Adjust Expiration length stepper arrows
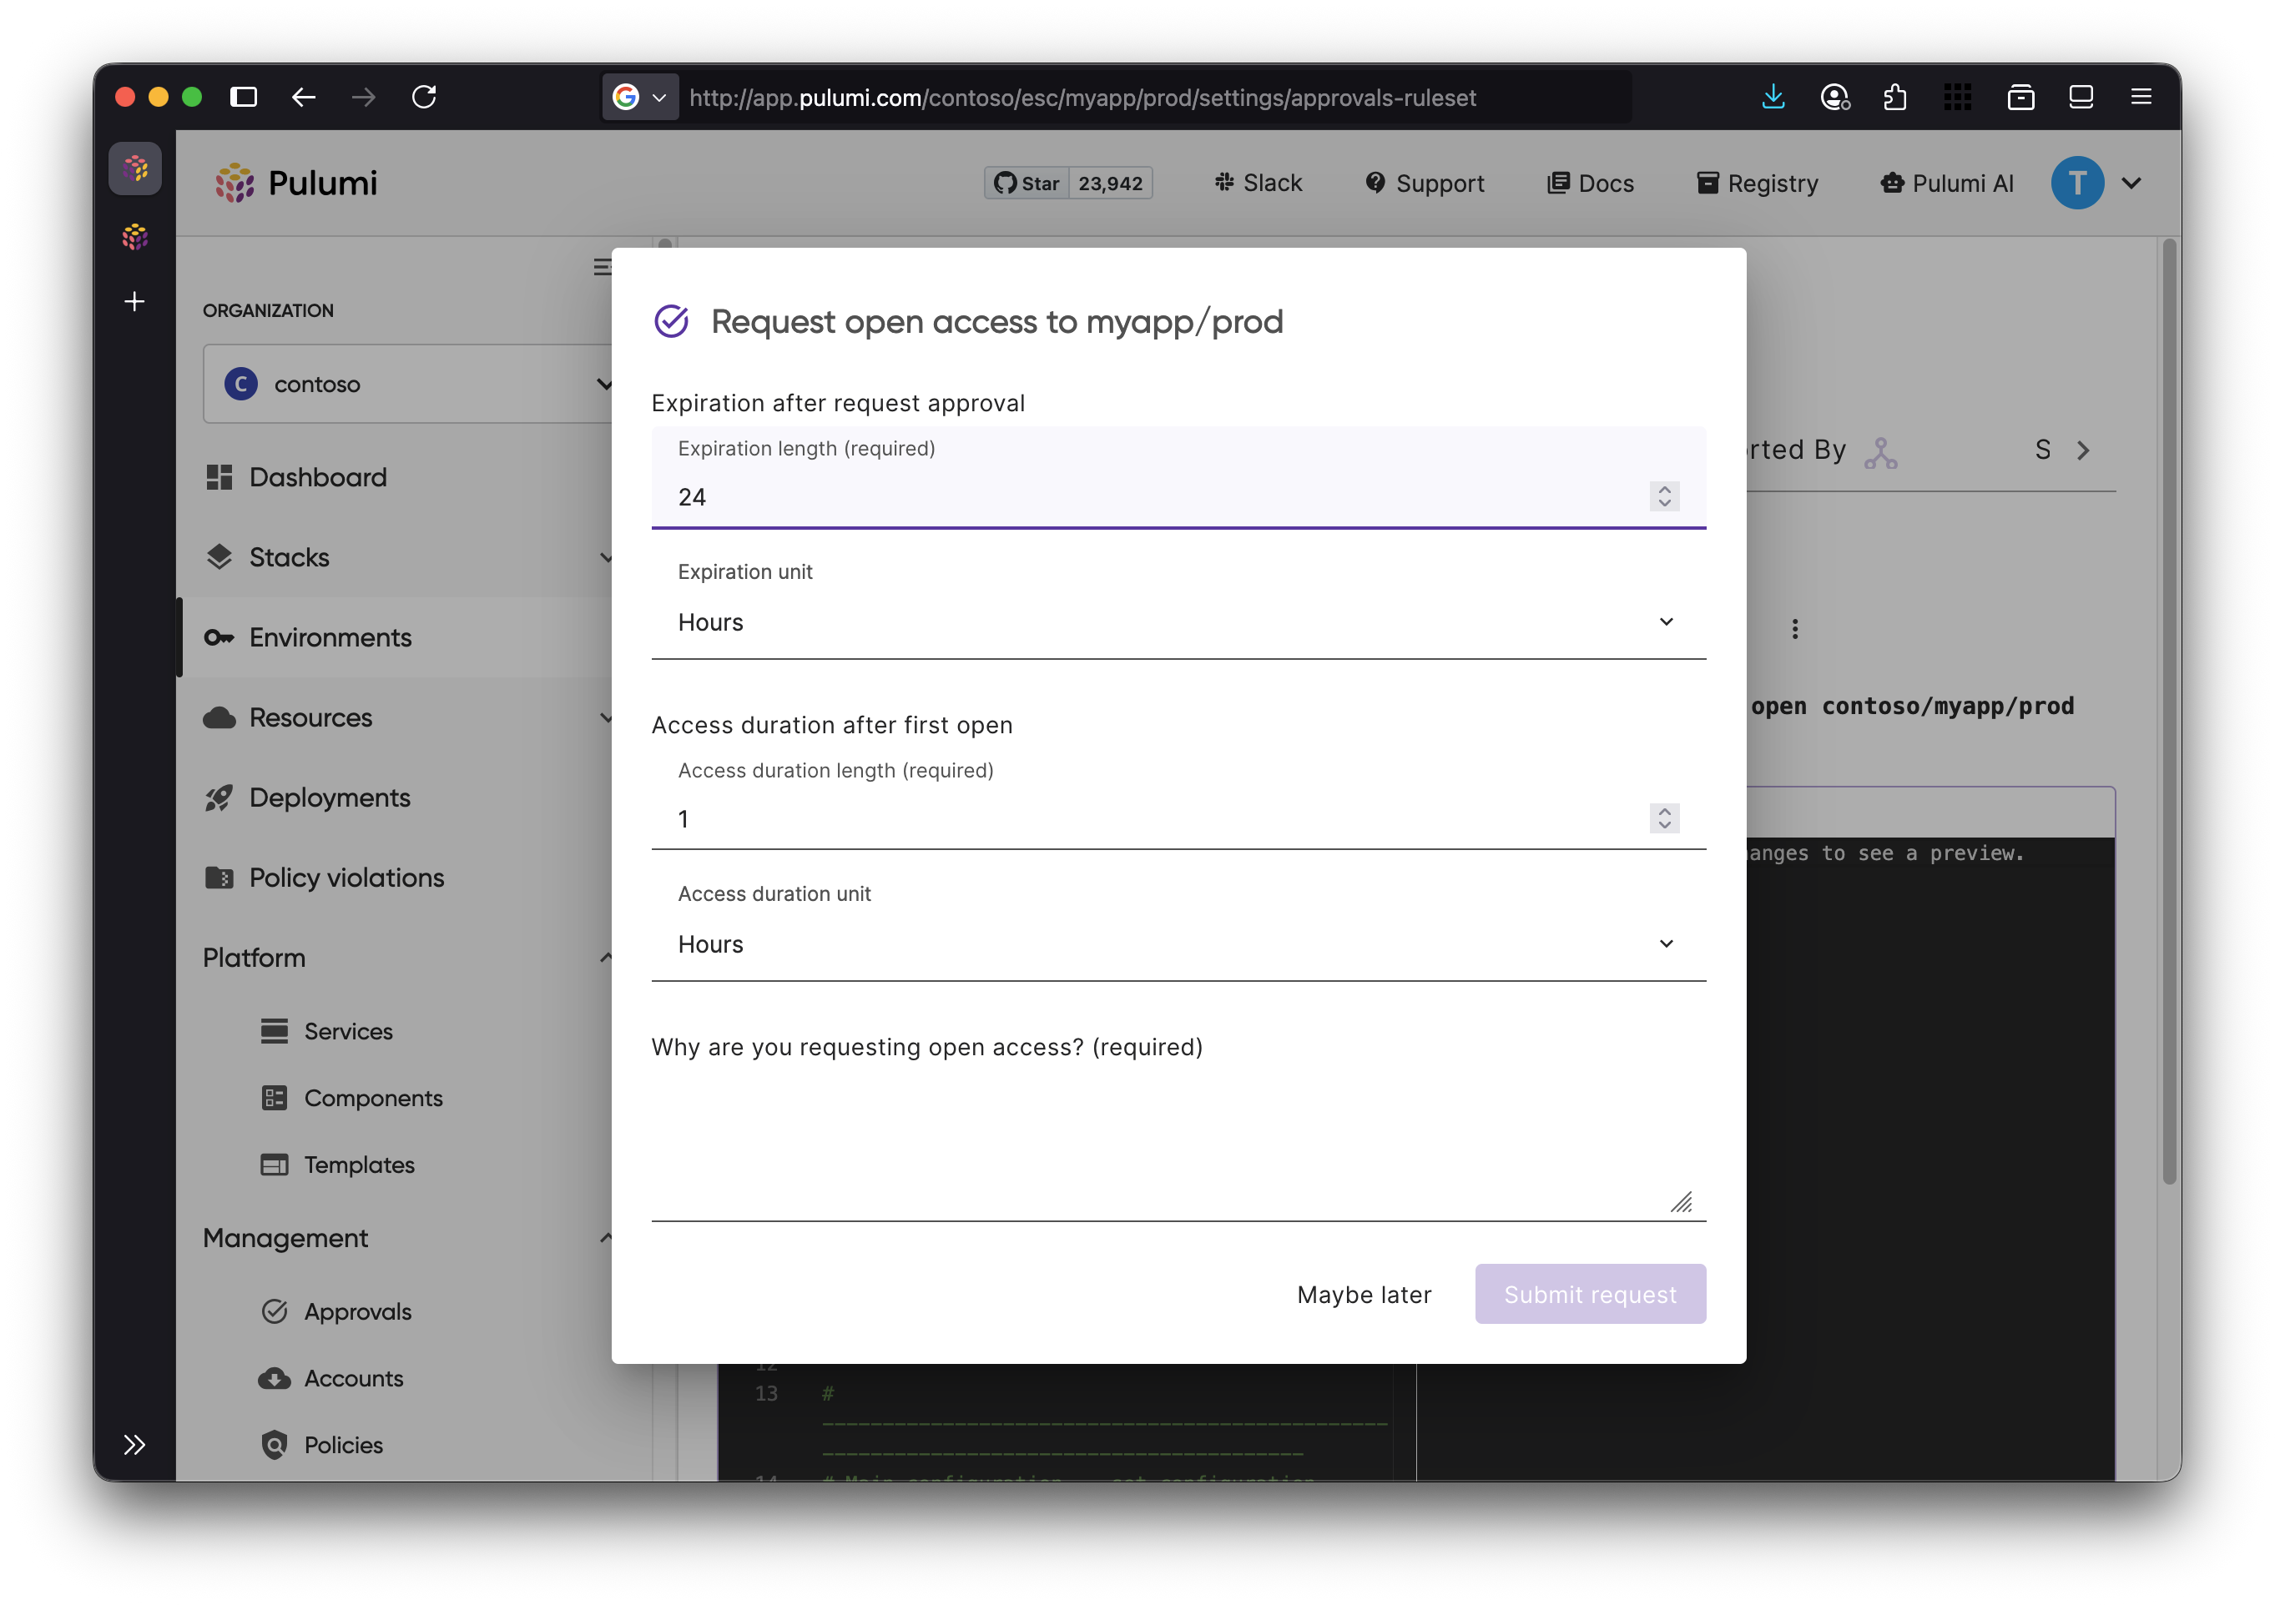 pos(1663,496)
